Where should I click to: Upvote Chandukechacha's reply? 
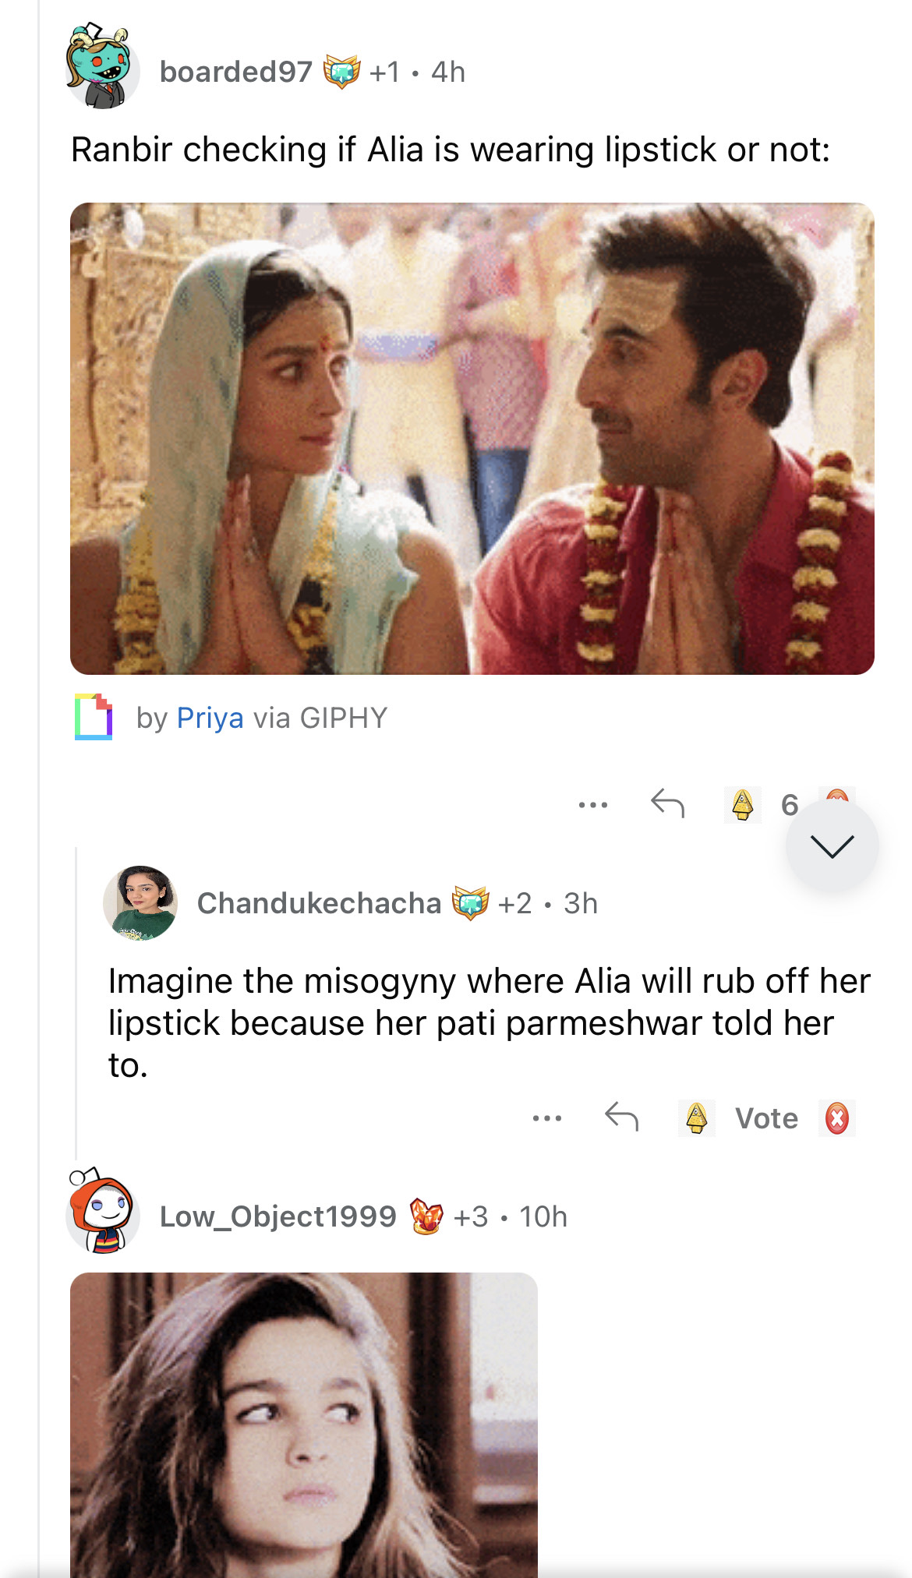696,1118
